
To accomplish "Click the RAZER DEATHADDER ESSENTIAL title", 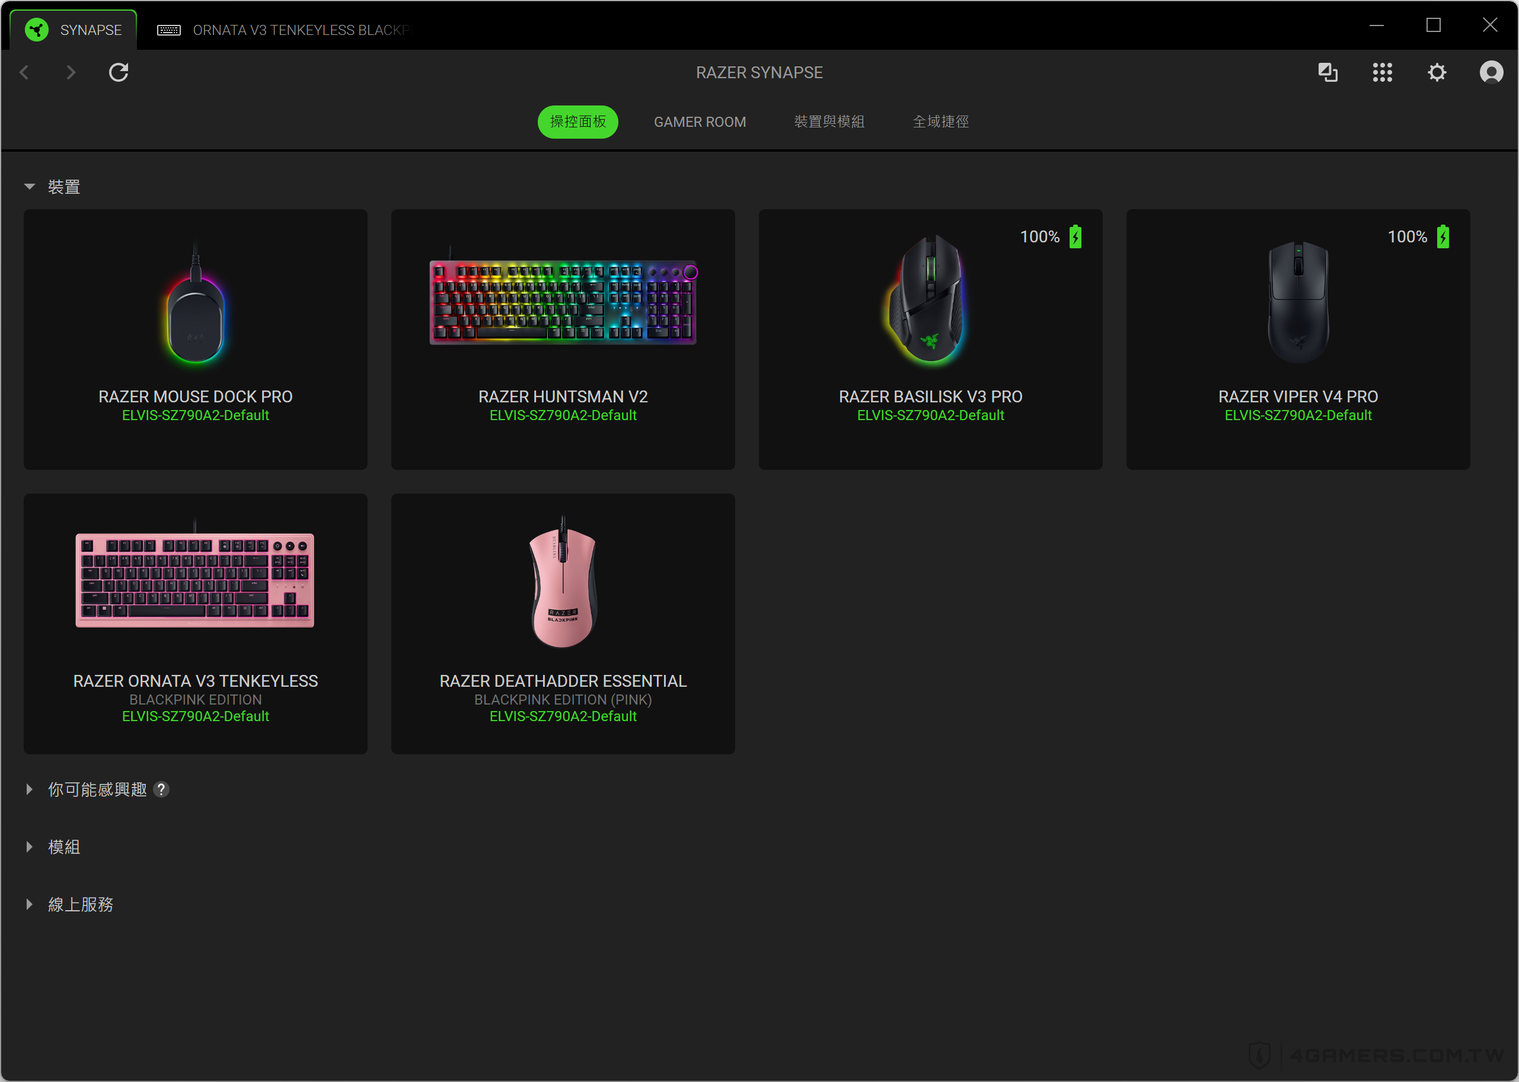I will pos(563,681).
